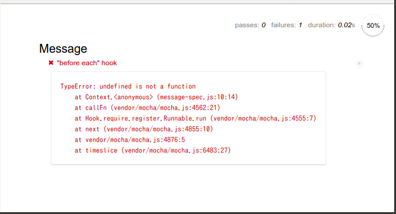The image size is (396, 214).
Task: Click the error stack trace box
Action: point(189,118)
